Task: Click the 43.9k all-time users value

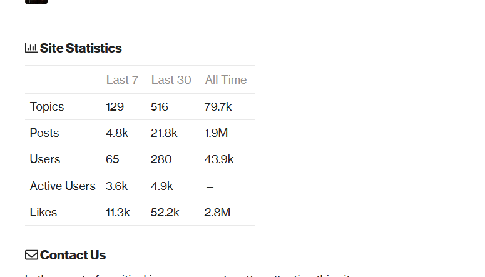Action: (x=218, y=159)
